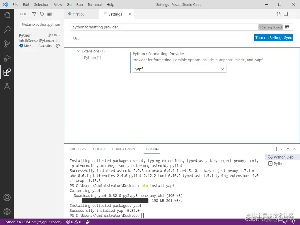Open the Source Control view
The image size is (300, 225).
(7, 44)
